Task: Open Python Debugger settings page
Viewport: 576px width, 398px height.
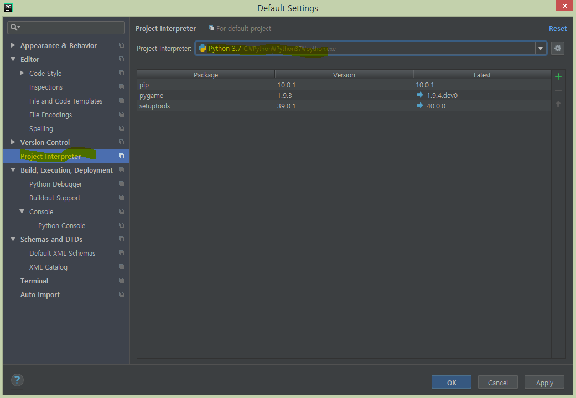Action: tap(55, 184)
